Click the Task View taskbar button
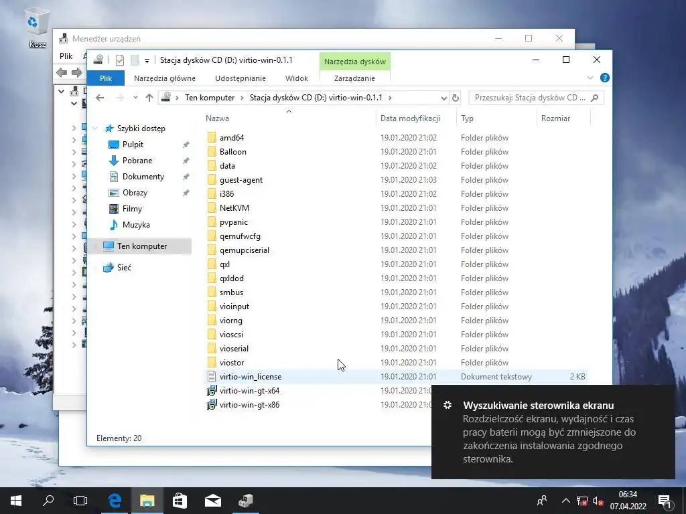 coord(80,501)
